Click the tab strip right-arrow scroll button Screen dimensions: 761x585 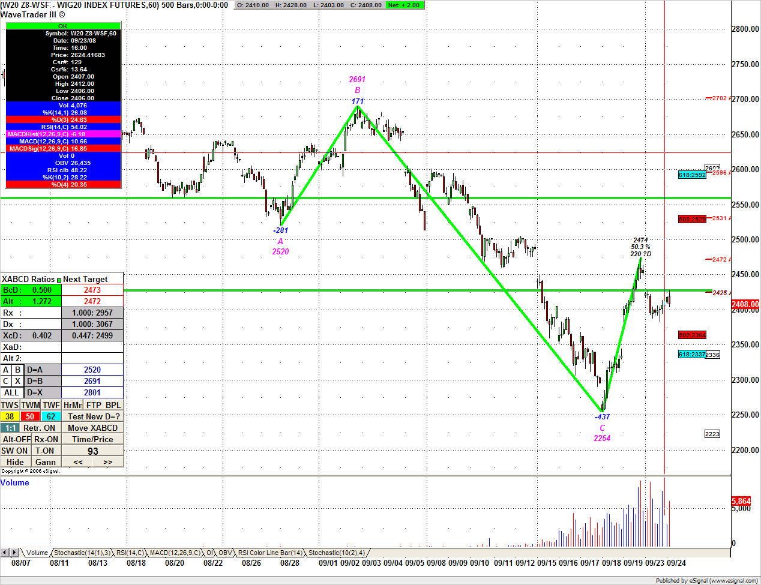point(14,552)
